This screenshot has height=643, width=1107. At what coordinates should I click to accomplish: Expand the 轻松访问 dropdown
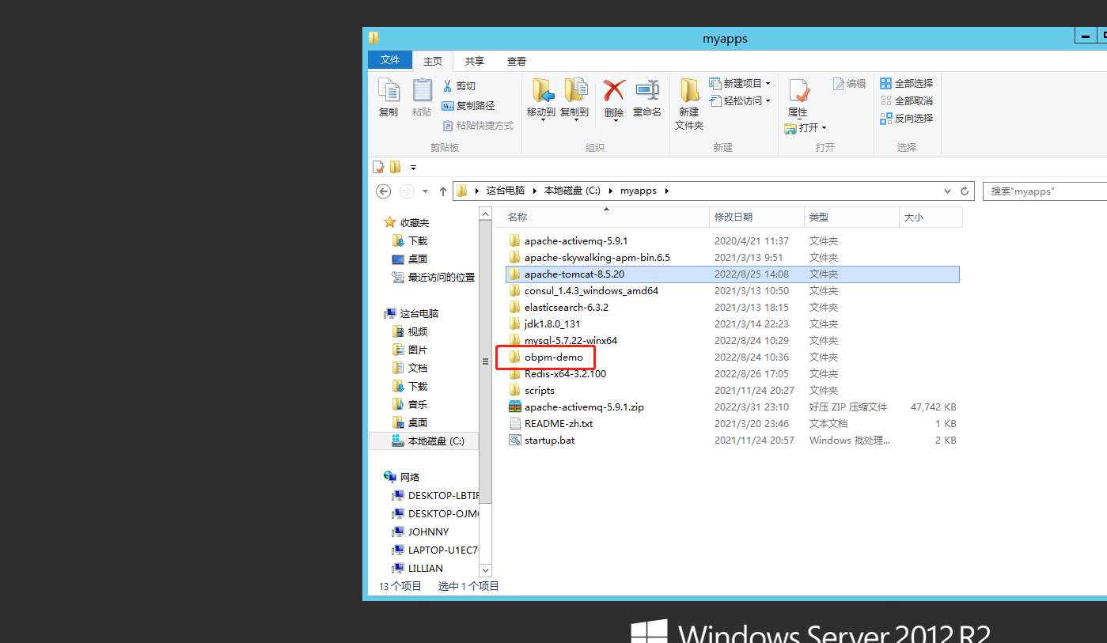point(768,100)
